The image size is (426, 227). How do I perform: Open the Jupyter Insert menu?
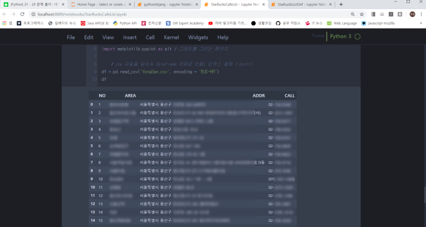tap(130, 37)
